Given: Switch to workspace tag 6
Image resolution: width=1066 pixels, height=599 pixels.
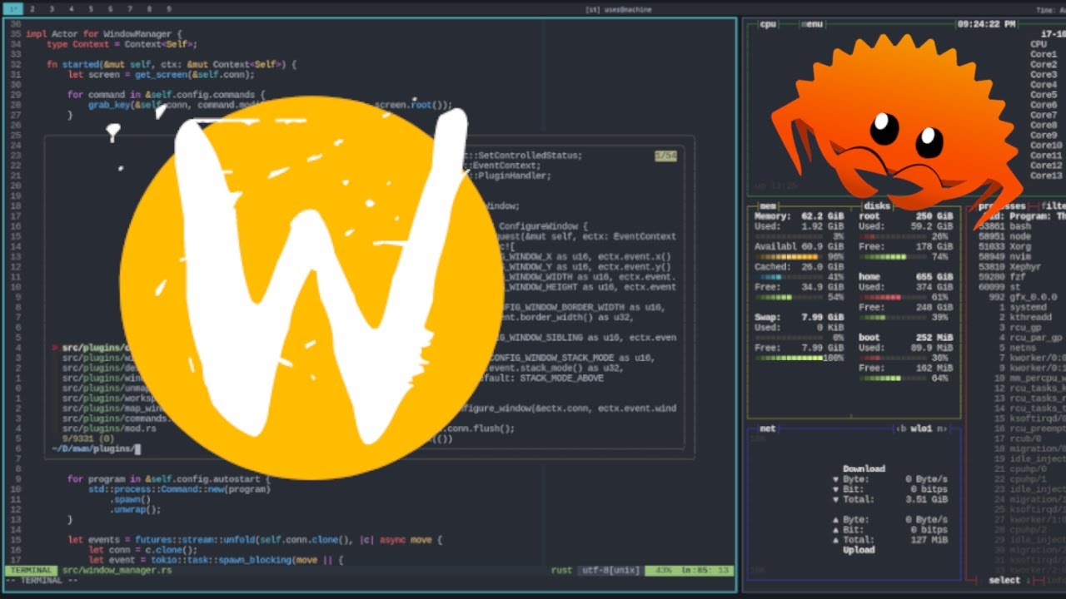Looking at the screenshot, I should point(110,9).
